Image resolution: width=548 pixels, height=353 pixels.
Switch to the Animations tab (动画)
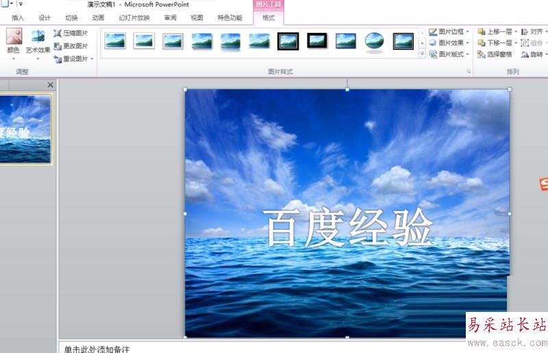click(x=98, y=18)
